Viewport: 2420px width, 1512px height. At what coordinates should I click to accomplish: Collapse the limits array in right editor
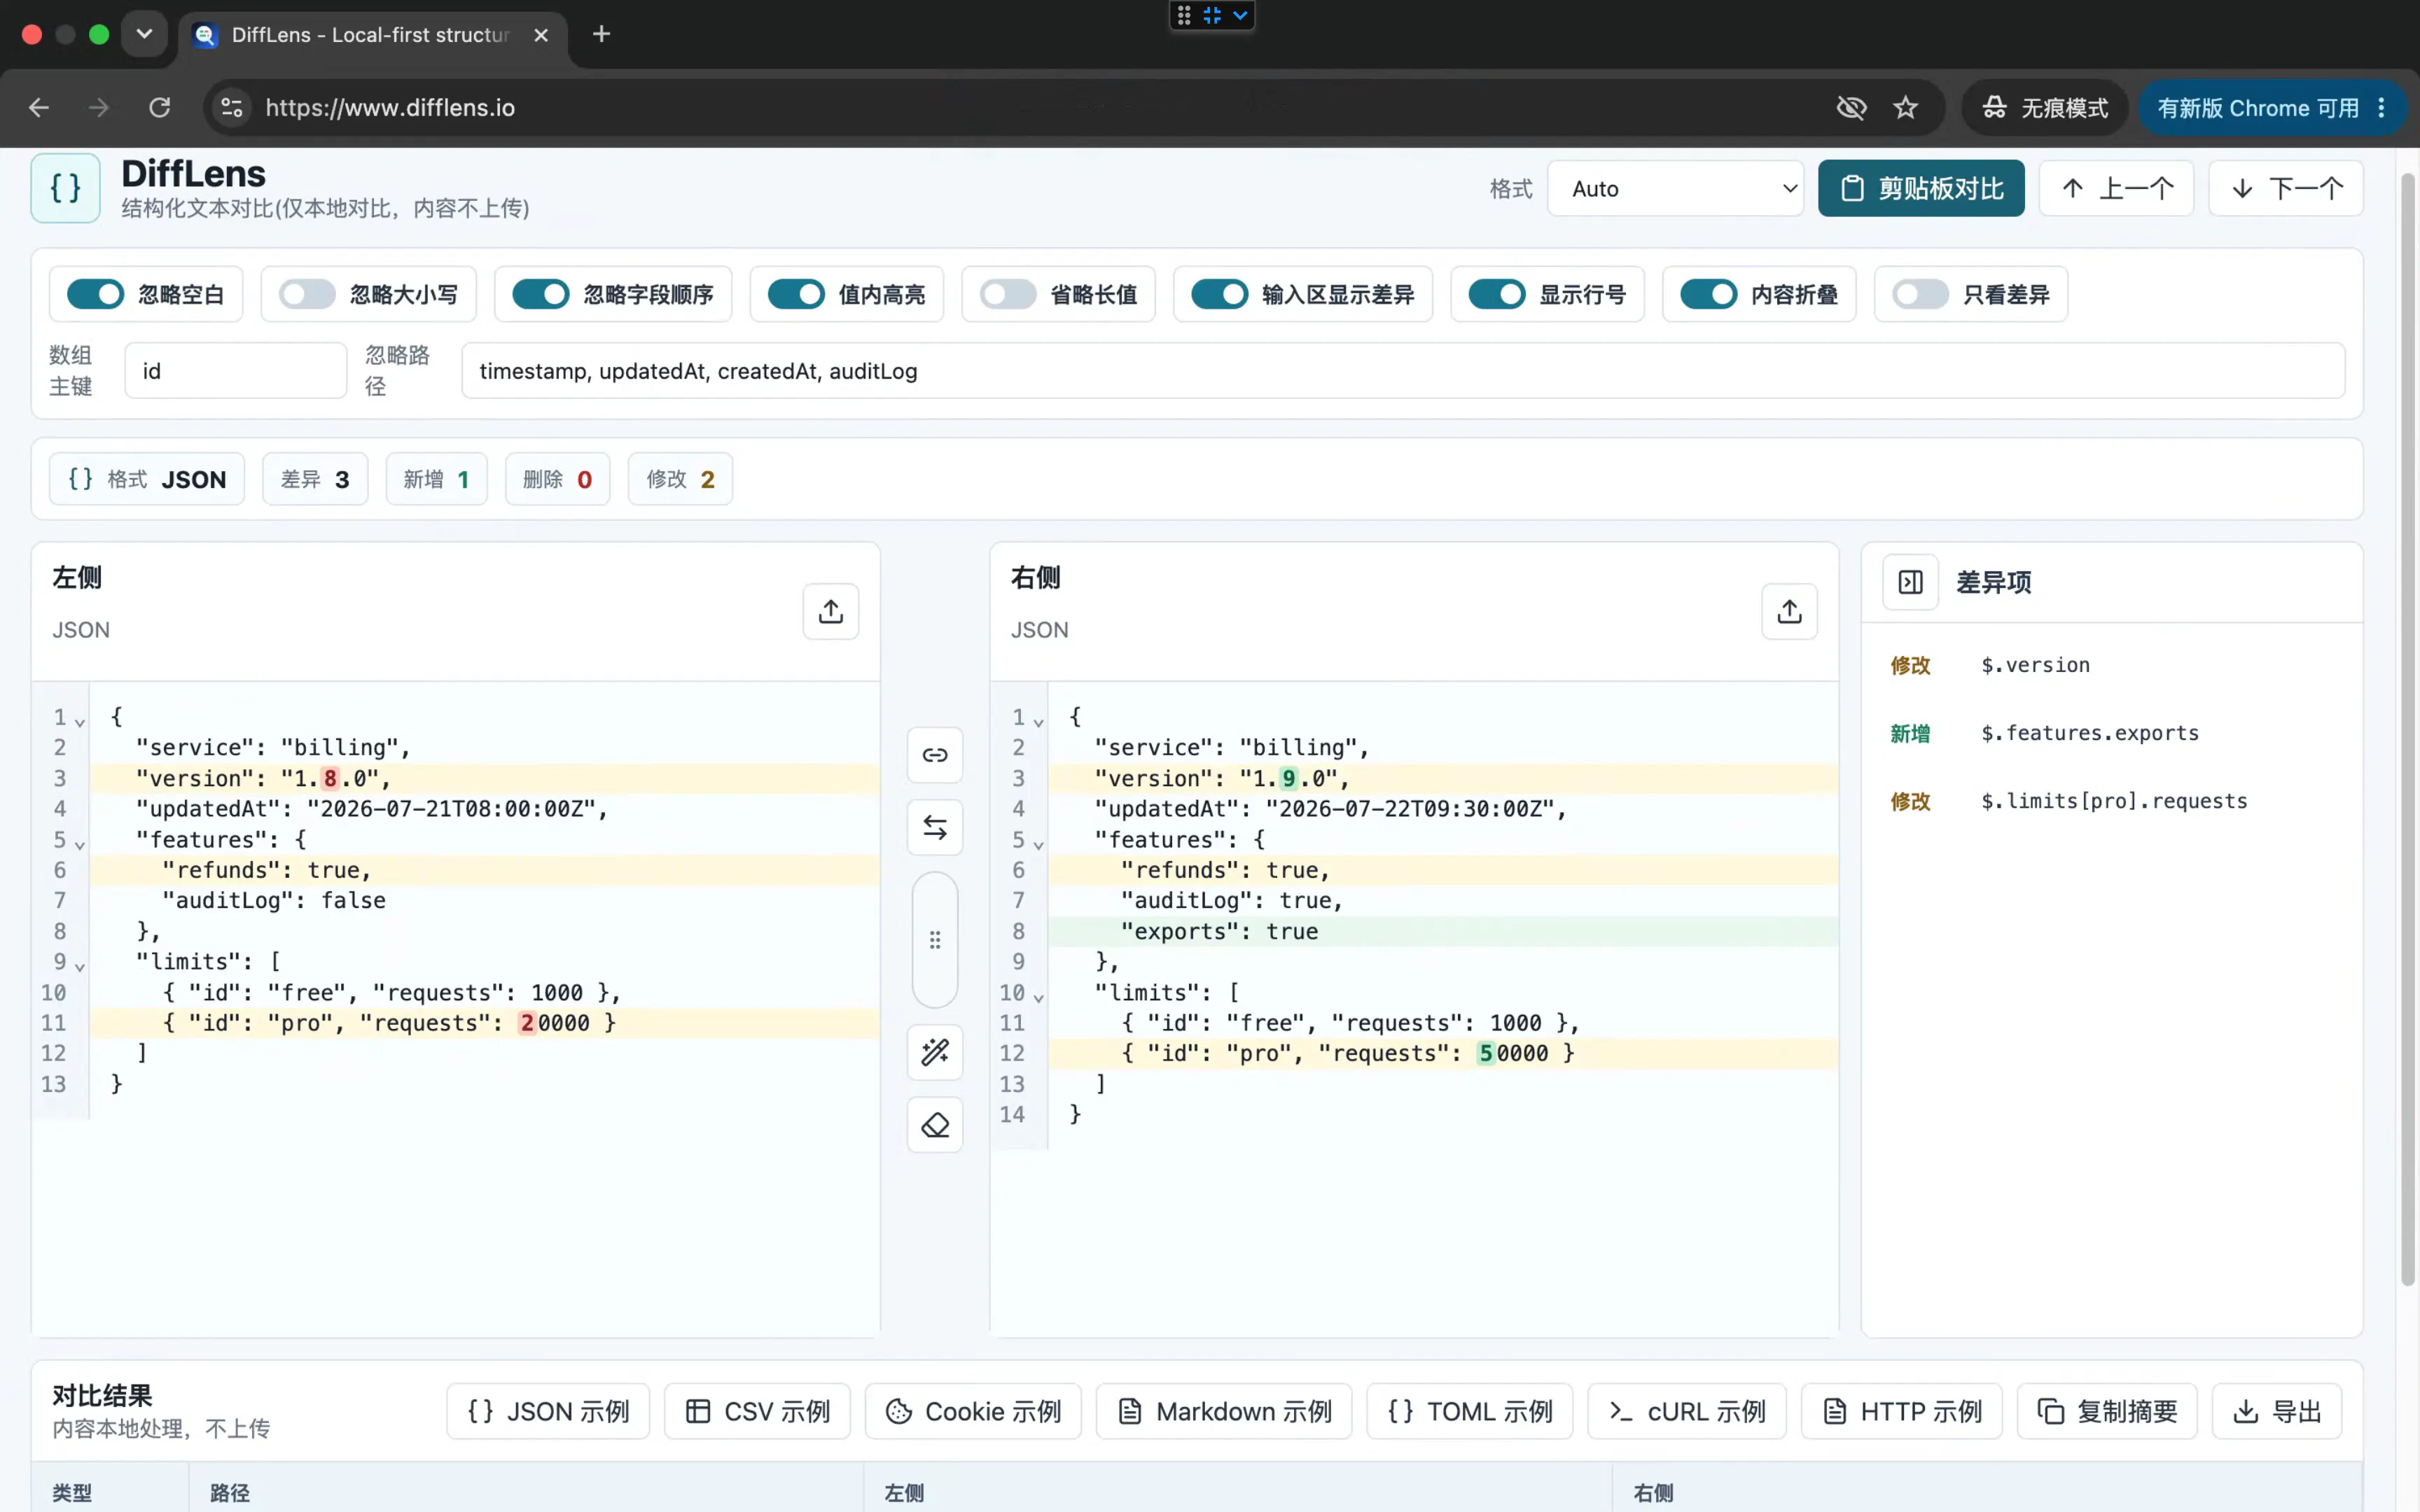pos(1039,997)
